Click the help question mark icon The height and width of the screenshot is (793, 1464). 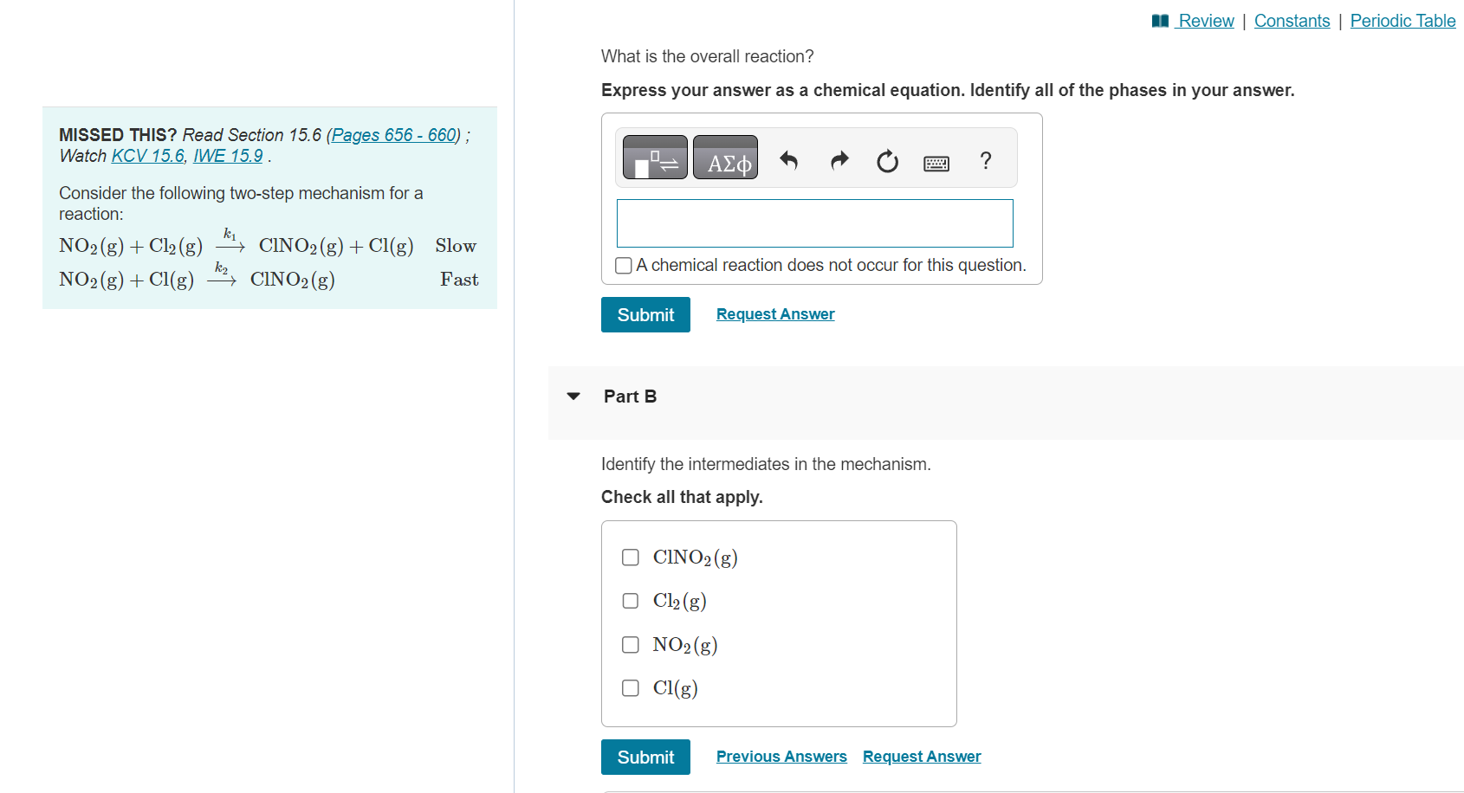[985, 160]
